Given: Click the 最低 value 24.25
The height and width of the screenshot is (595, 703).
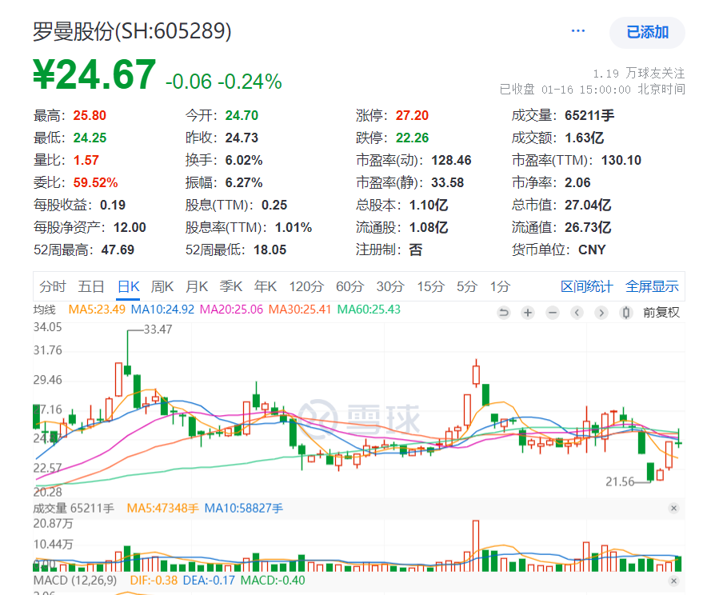Looking at the screenshot, I should [90, 138].
